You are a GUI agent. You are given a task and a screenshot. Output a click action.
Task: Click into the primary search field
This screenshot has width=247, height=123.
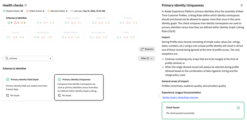28,58
